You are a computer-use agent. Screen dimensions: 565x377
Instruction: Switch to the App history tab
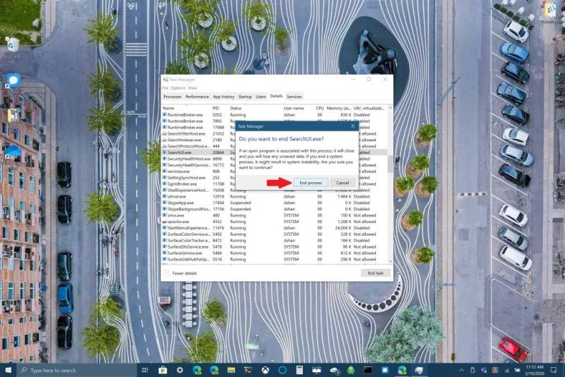pos(223,97)
